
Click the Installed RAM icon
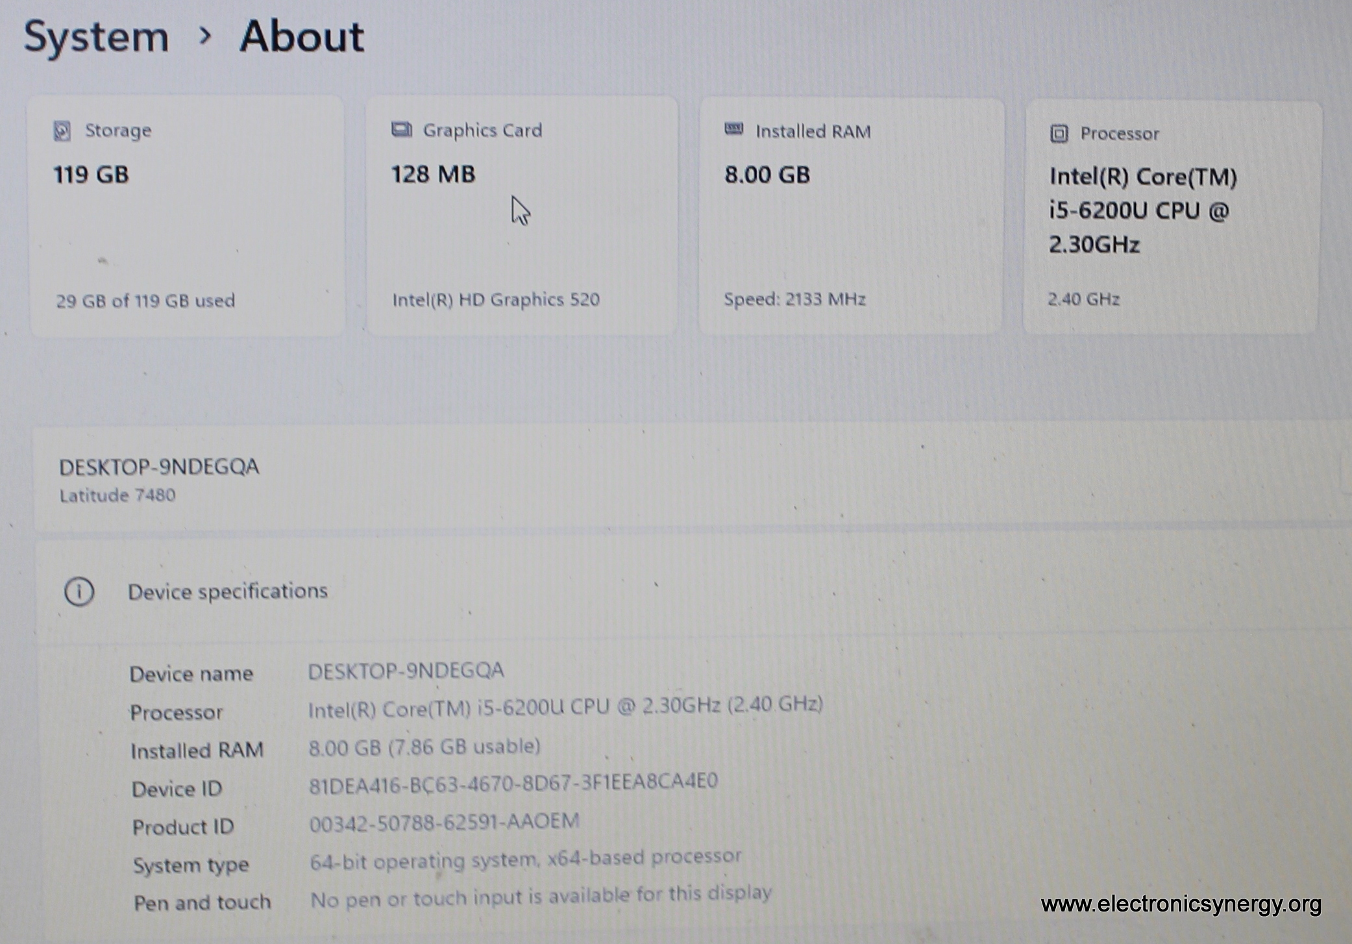pyautogui.click(x=733, y=129)
